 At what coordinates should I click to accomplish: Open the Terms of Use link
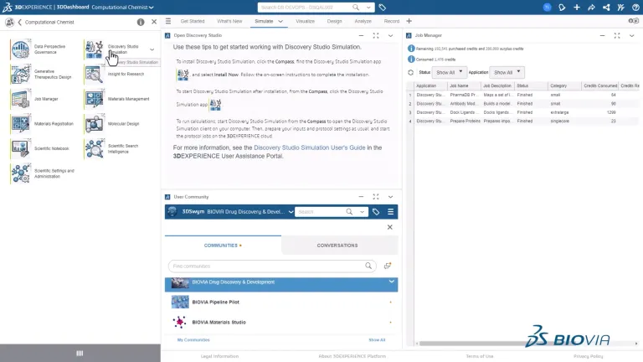(480, 356)
